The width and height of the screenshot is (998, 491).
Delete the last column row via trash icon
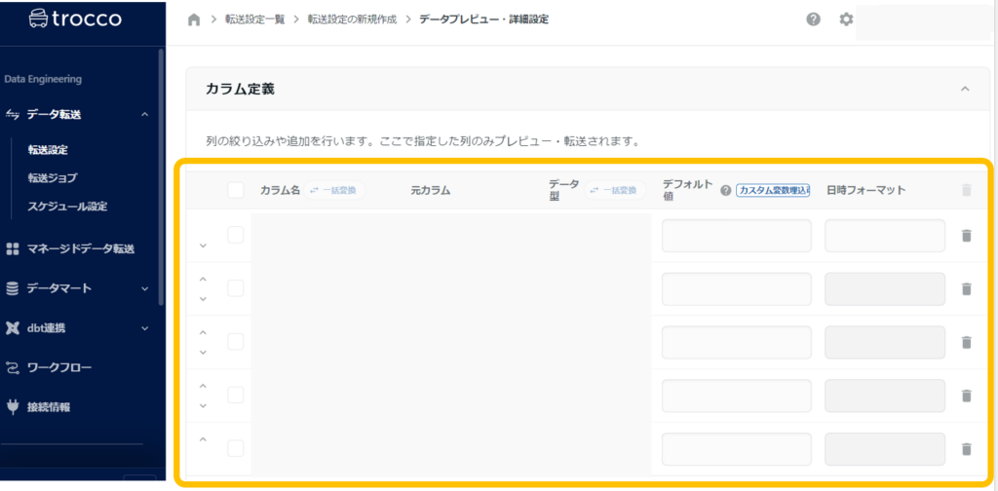point(966,449)
